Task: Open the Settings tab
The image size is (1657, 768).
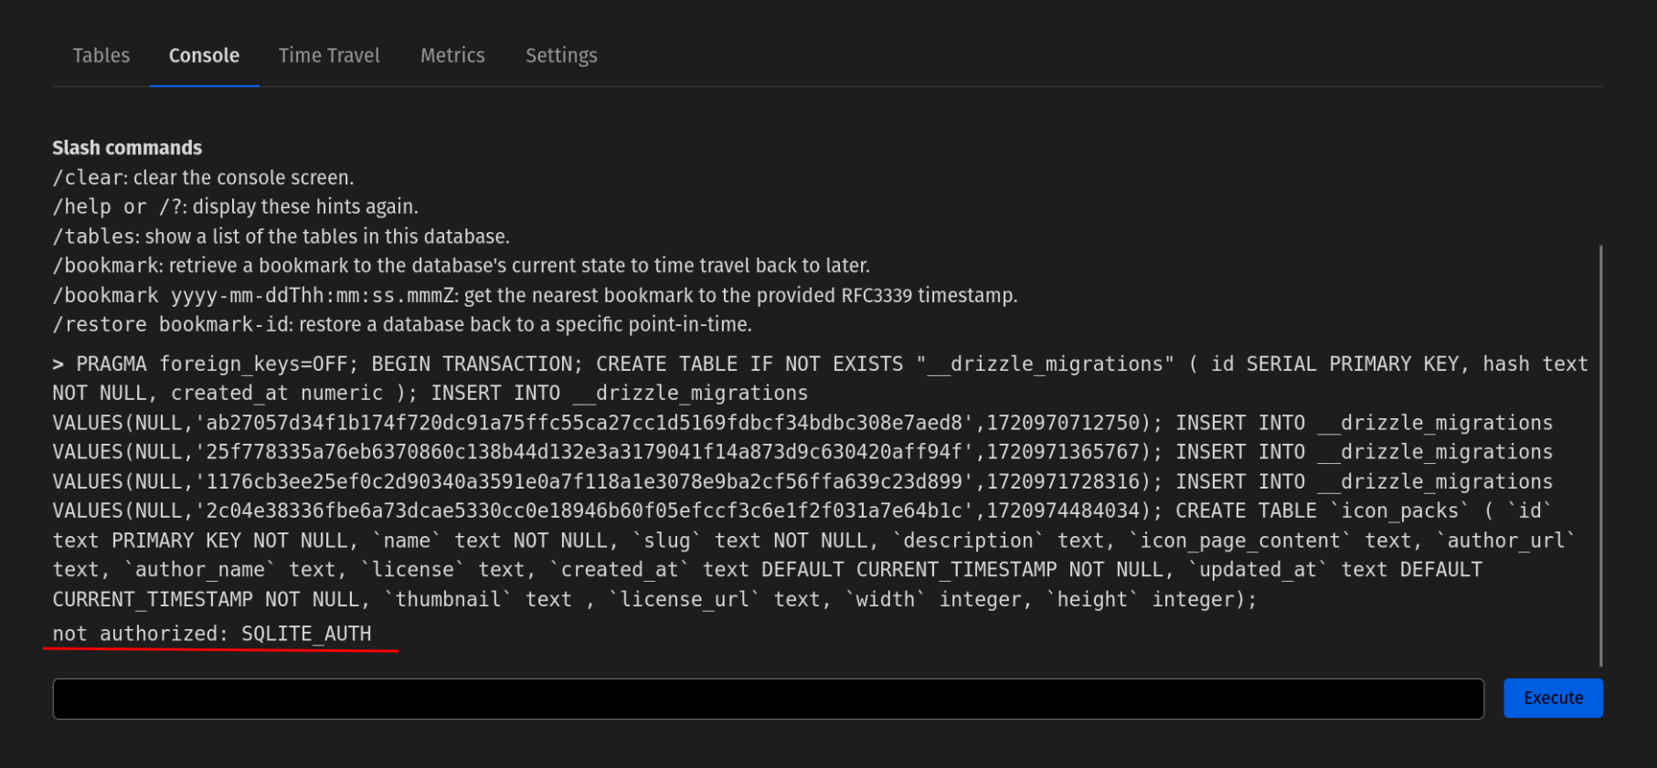Action: pos(561,56)
